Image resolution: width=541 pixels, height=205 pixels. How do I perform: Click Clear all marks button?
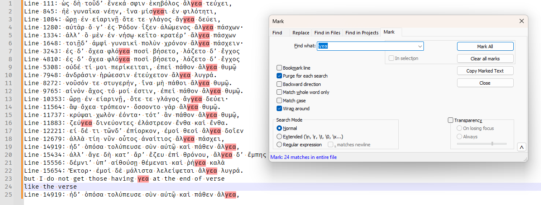click(x=485, y=58)
